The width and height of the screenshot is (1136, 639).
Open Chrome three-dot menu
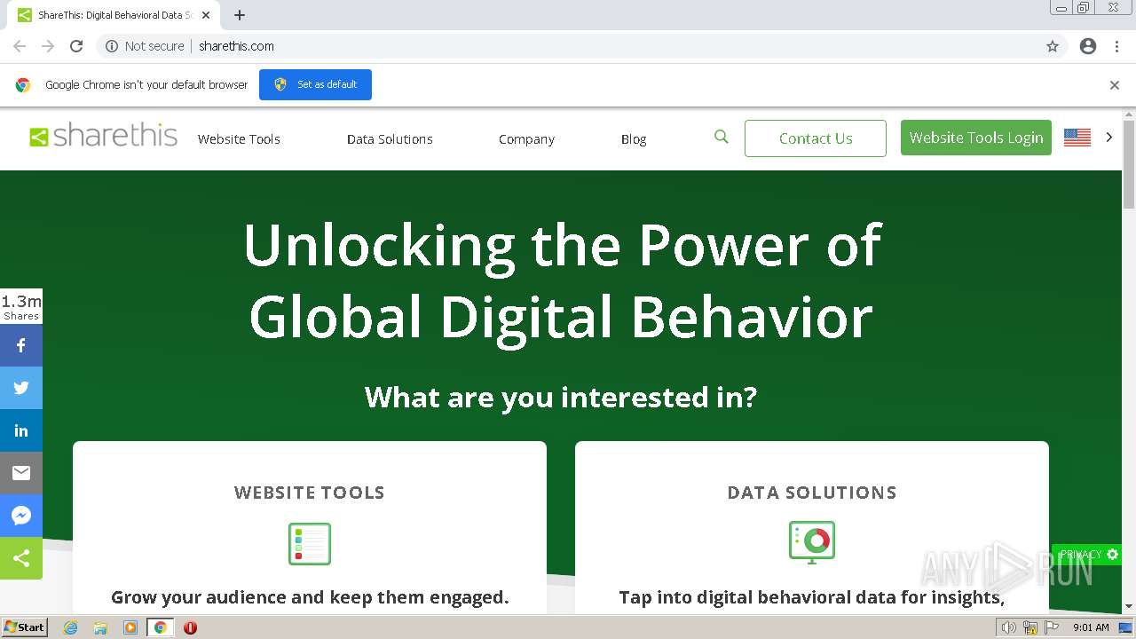pos(1116,46)
